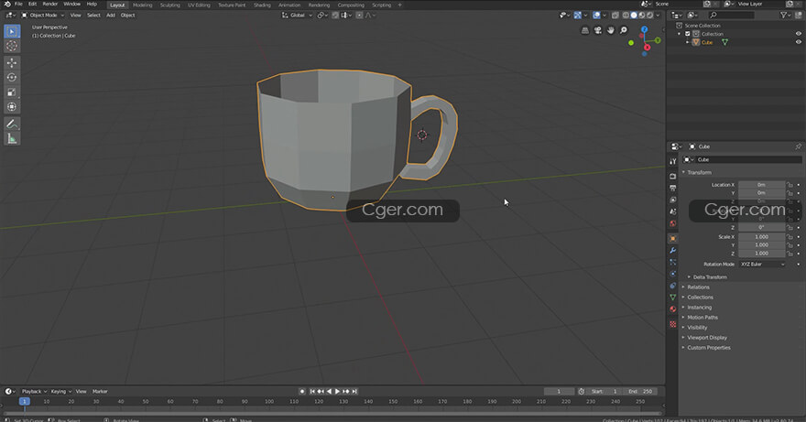The image size is (806, 422).
Task: Activate the 3D Cursor tool
Action: coord(12,45)
